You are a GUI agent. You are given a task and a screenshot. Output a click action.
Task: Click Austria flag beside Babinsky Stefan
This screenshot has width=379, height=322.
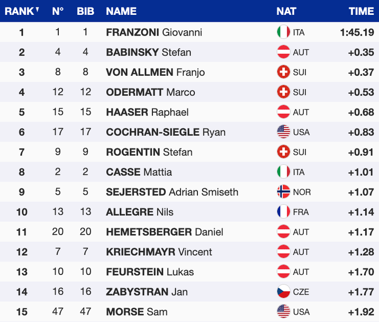[x=284, y=52]
